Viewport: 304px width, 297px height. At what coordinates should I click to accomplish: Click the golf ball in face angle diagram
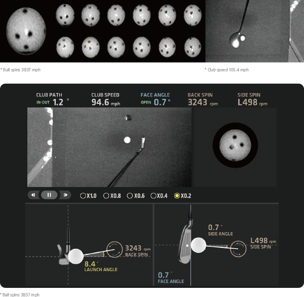[x=198, y=245]
